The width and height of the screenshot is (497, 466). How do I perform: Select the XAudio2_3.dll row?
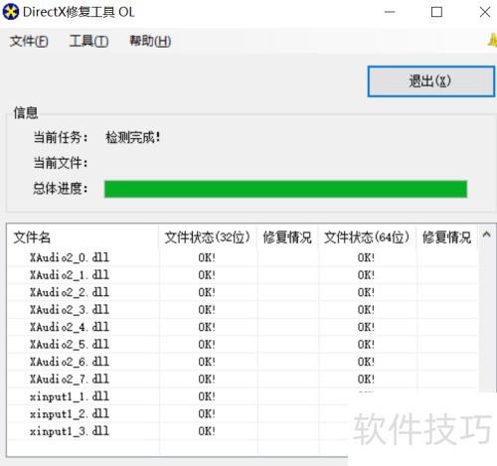point(243,310)
